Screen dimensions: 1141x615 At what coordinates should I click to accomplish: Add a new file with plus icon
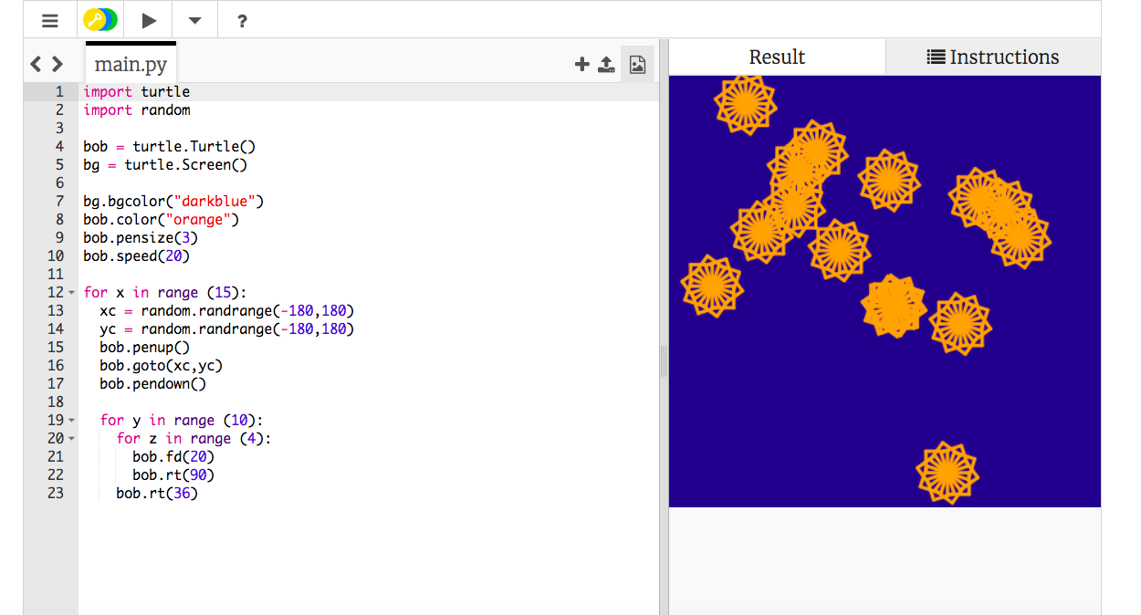(581, 64)
